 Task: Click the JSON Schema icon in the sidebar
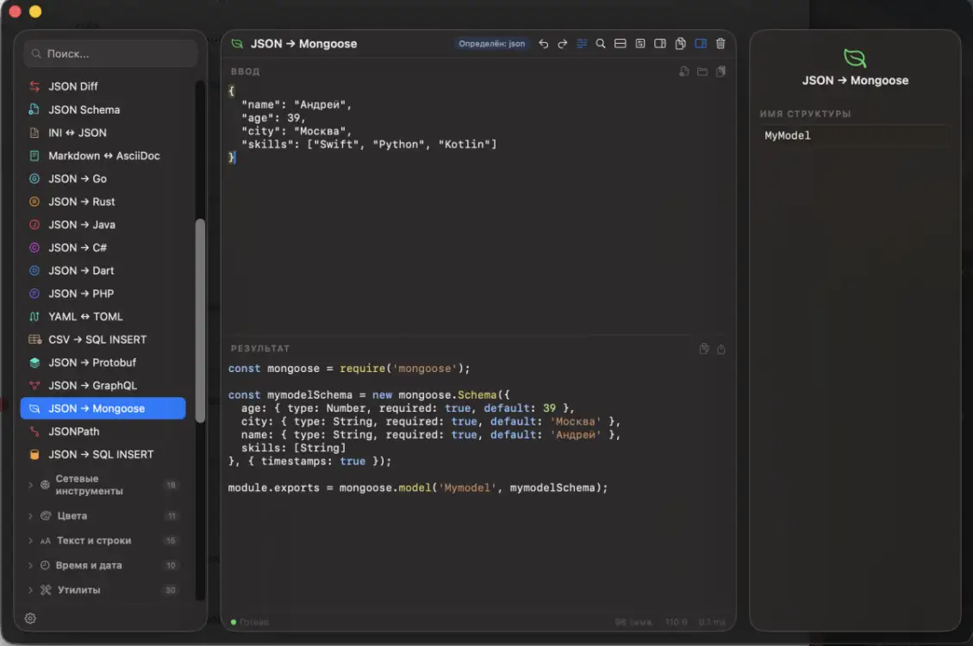click(x=34, y=109)
